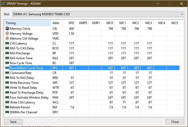This screenshot has height=127, width=188.
Task: Click the SPD Write Recovery value 12T
Action: [72, 83]
